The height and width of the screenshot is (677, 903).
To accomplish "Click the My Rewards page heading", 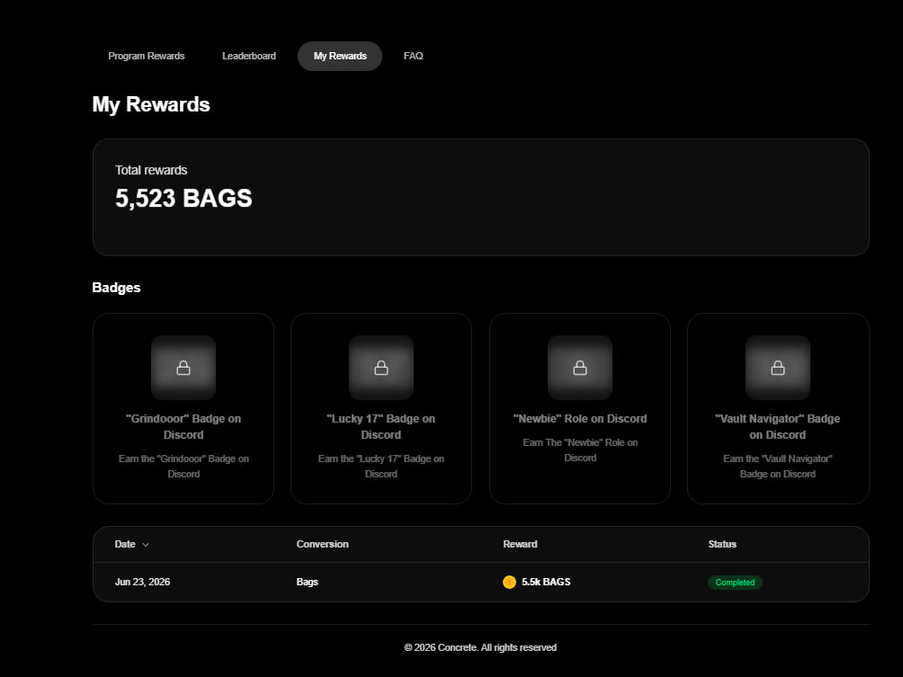I will (x=151, y=105).
